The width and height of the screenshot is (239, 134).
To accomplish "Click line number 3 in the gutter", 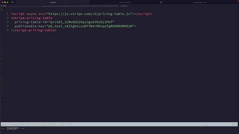I will [x=7, y=22].
